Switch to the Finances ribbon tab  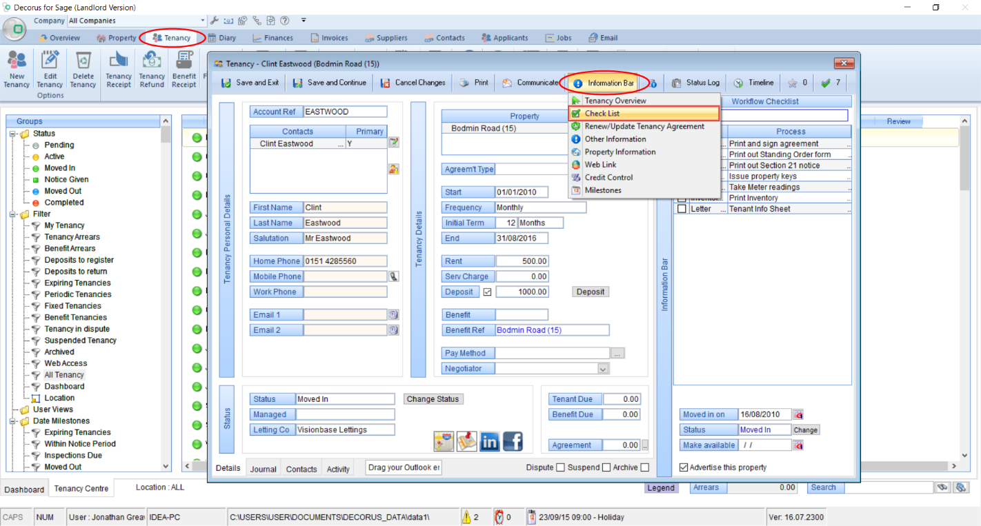point(273,38)
